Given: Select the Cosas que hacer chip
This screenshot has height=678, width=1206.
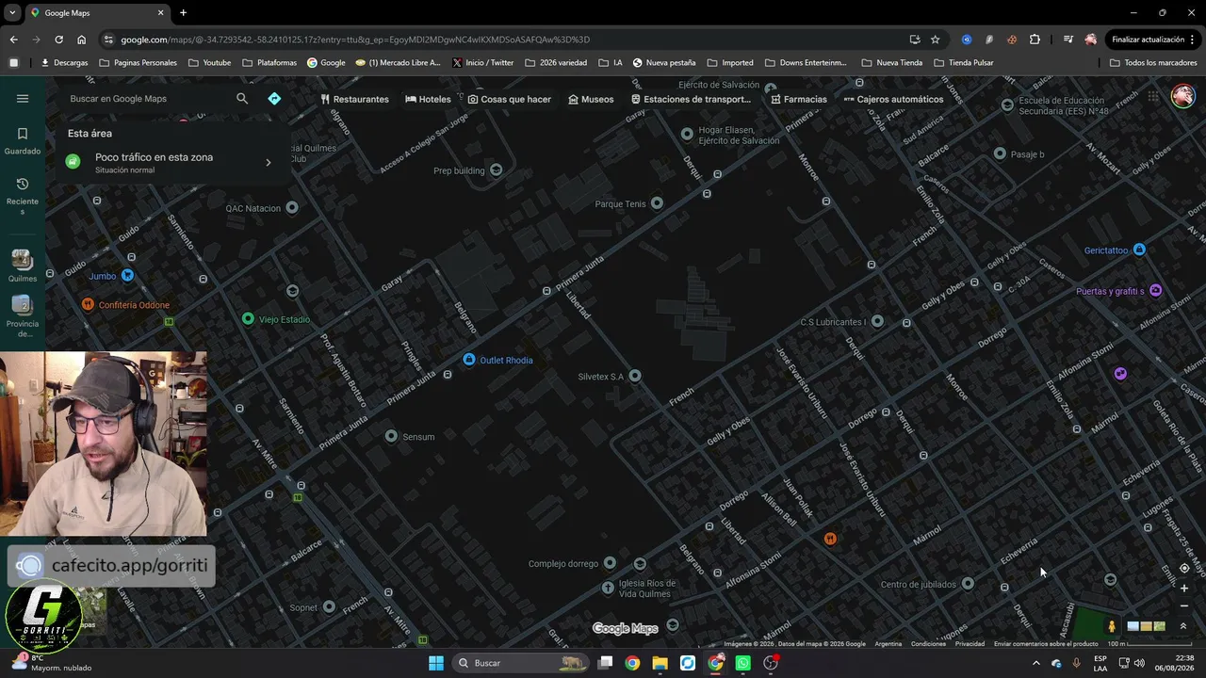Looking at the screenshot, I should tap(510, 99).
